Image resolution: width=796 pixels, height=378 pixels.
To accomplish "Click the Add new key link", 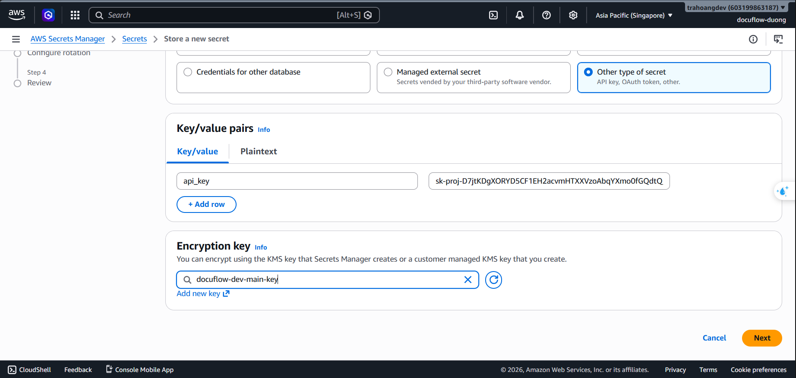I will pyautogui.click(x=203, y=294).
